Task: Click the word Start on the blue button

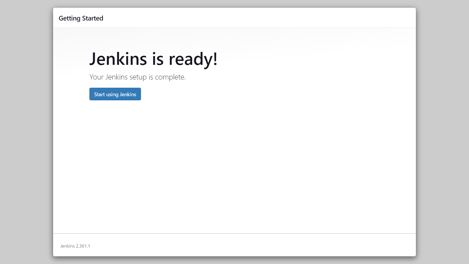Action: tap(99, 94)
